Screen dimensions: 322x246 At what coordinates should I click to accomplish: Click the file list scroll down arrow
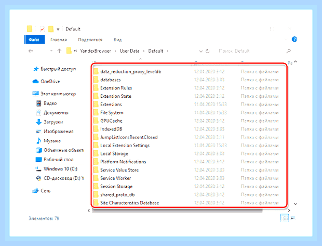coord(296,204)
